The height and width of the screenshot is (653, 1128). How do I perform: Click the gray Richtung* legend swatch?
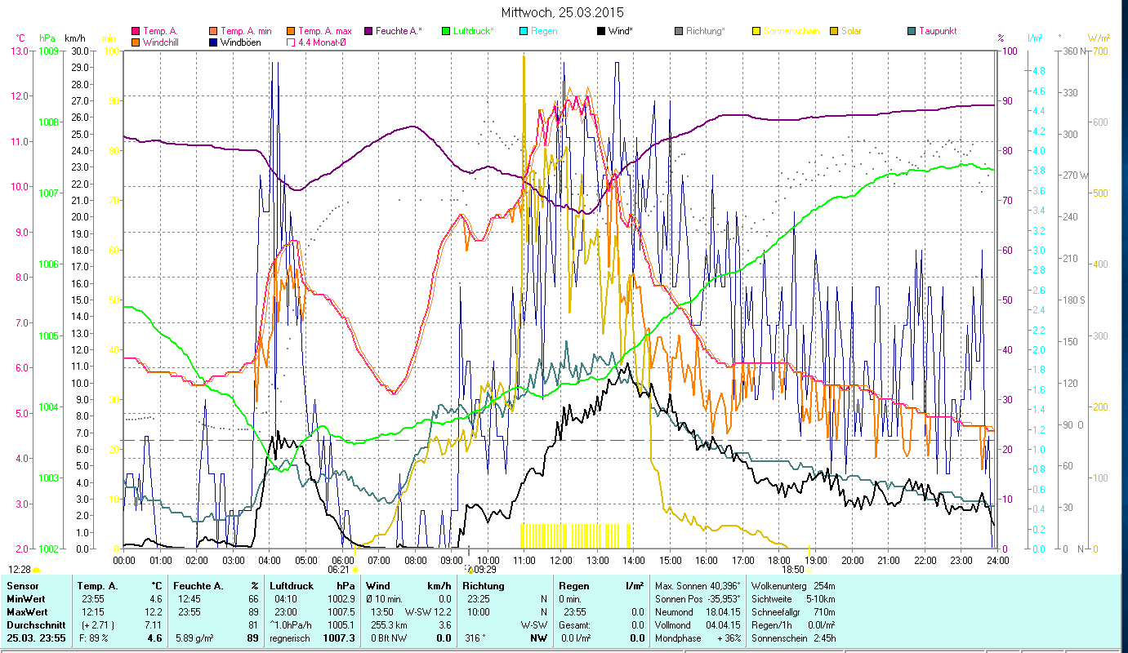(x=678, y=32)
